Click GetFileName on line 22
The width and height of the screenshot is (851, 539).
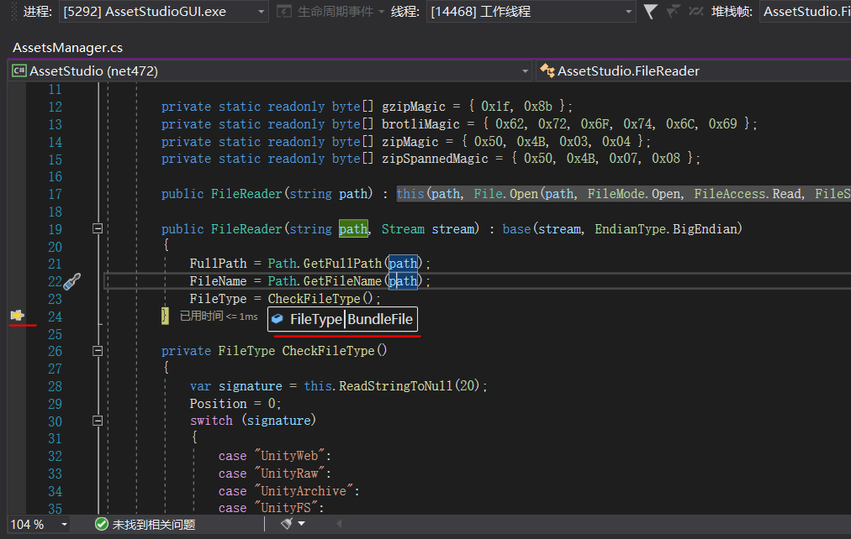(x=342, y=281)
